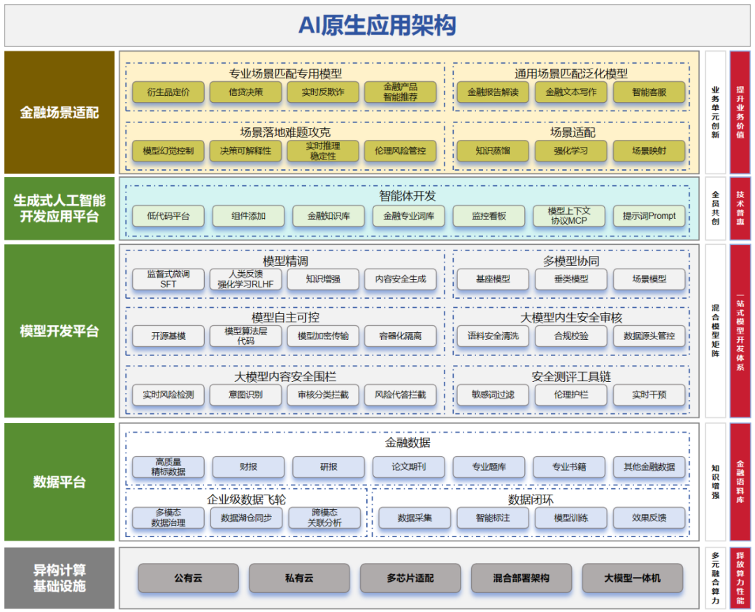Click the 监控看板 box
Viewport: 755px width, 612px height.
489,216
